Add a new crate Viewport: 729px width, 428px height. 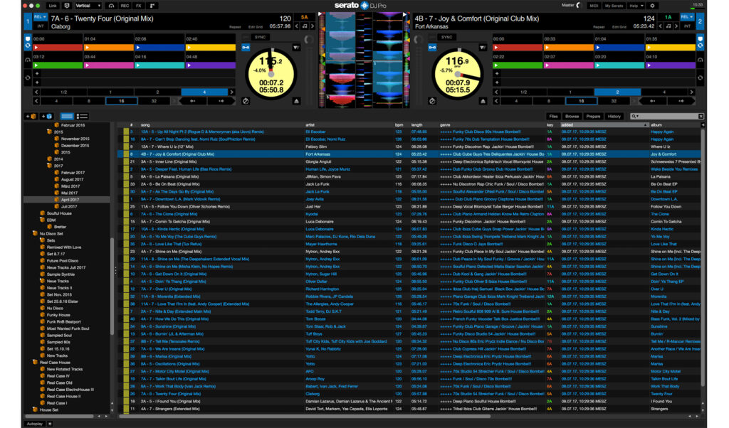pyautogui.click(x=31, y=116)
